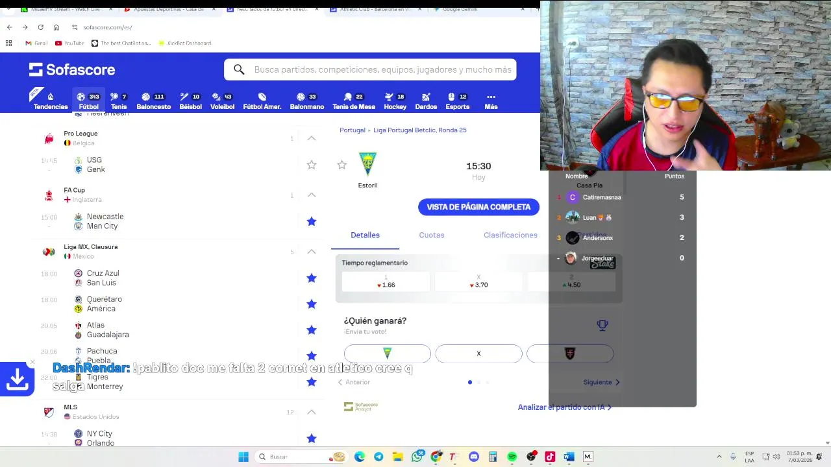This screenshot has width=831, height=467.
Task: Vote X for a draw
Action: (x=478, y=353)
